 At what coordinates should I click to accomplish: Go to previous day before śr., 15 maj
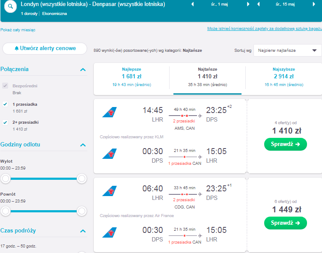pos(258,4)
